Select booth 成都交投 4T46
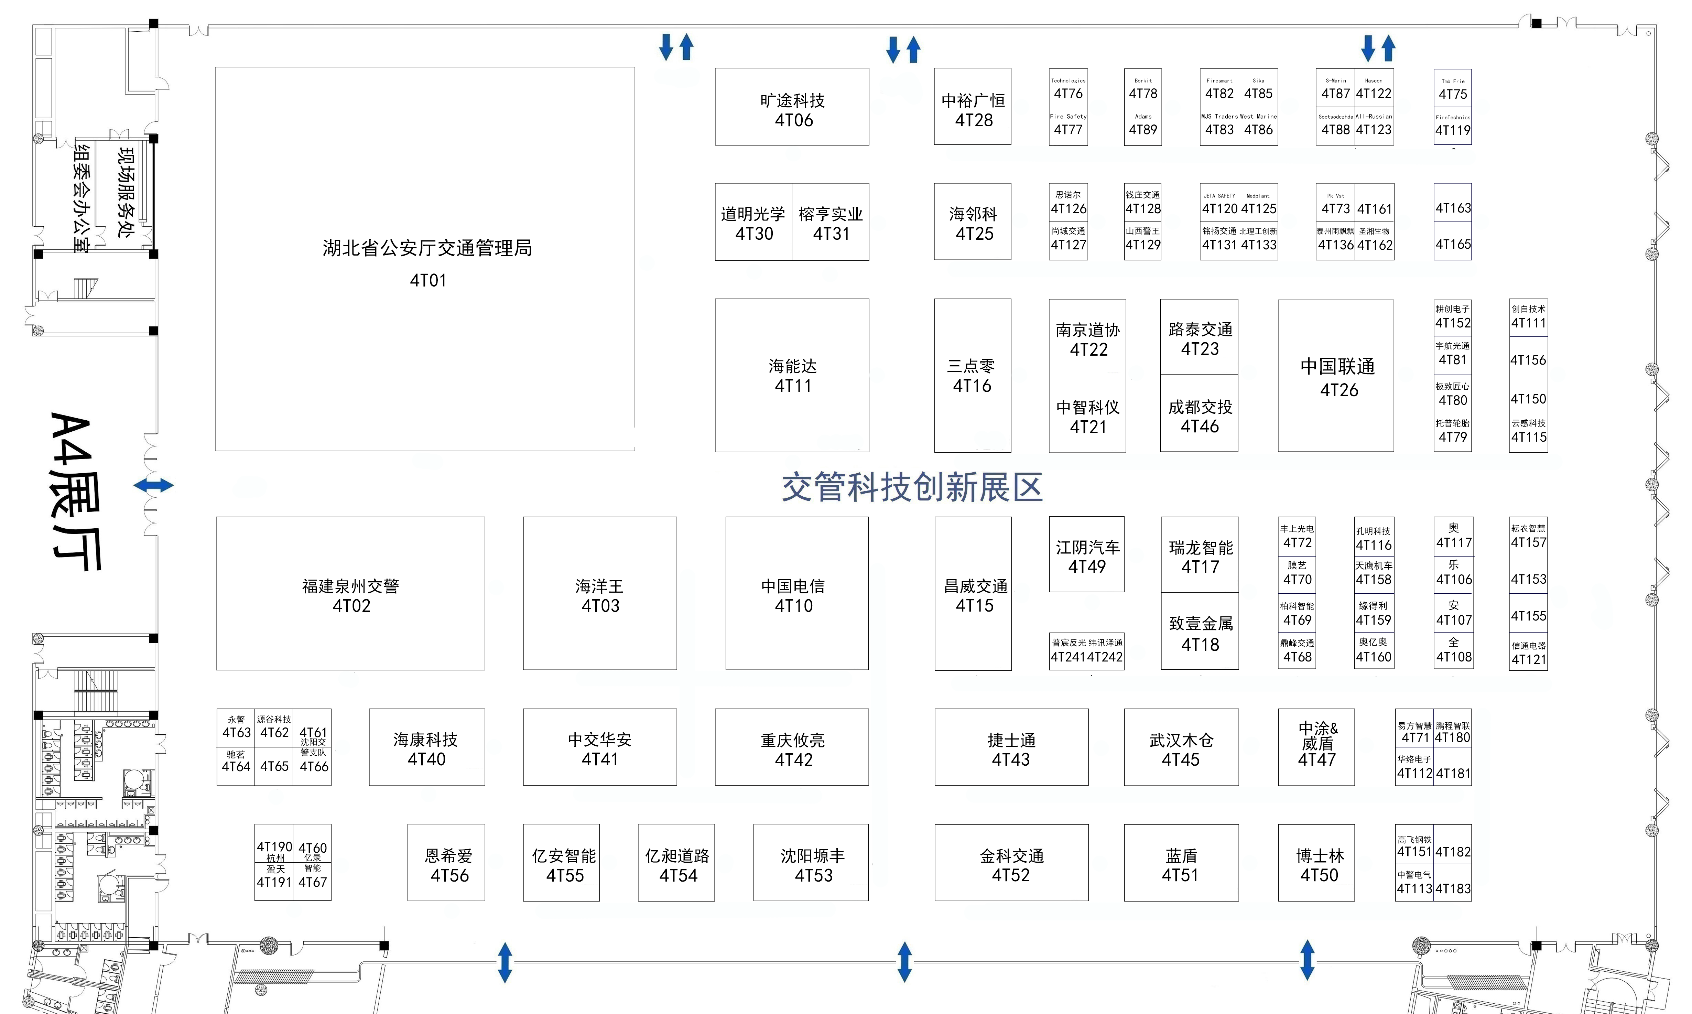 [x=1199, y=413]
